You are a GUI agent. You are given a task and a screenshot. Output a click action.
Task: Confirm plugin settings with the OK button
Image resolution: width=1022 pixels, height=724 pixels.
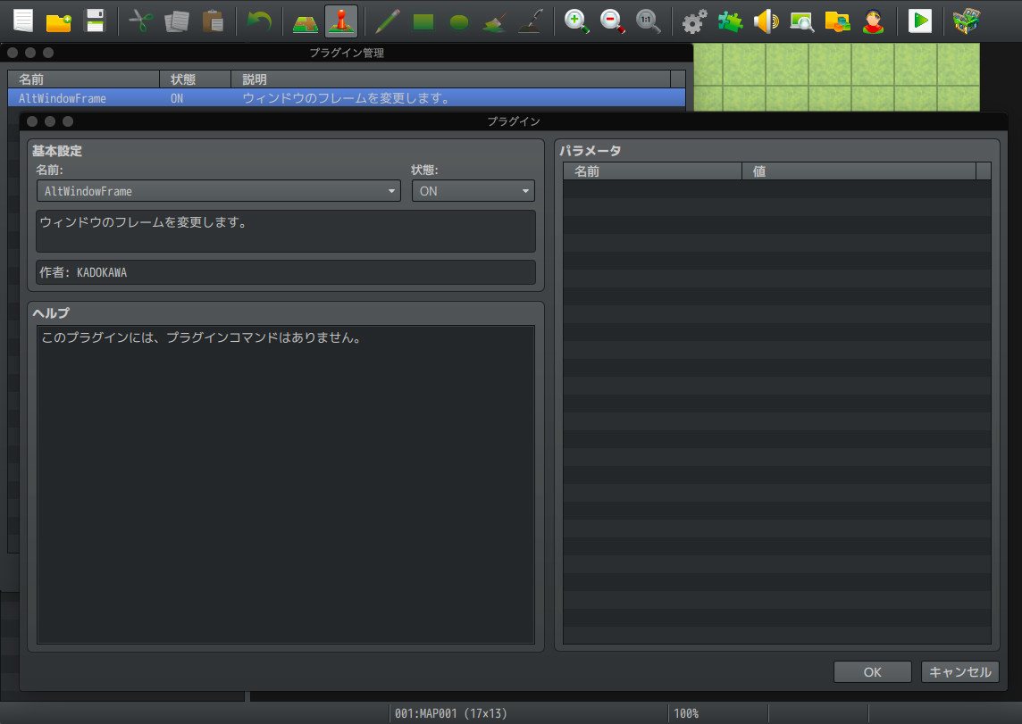pos(871,671)
